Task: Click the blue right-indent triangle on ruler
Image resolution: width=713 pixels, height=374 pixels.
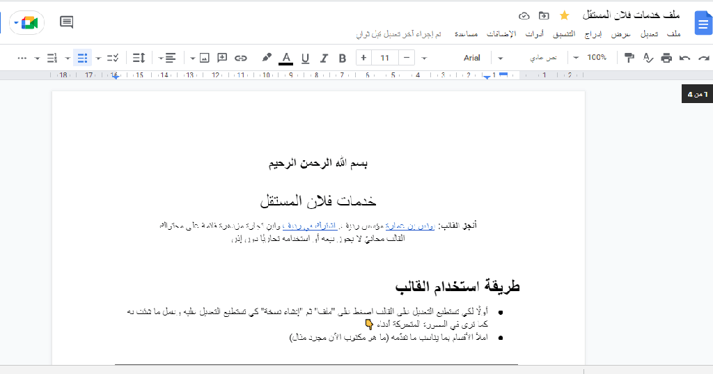Action: click(x=487, y=77)
